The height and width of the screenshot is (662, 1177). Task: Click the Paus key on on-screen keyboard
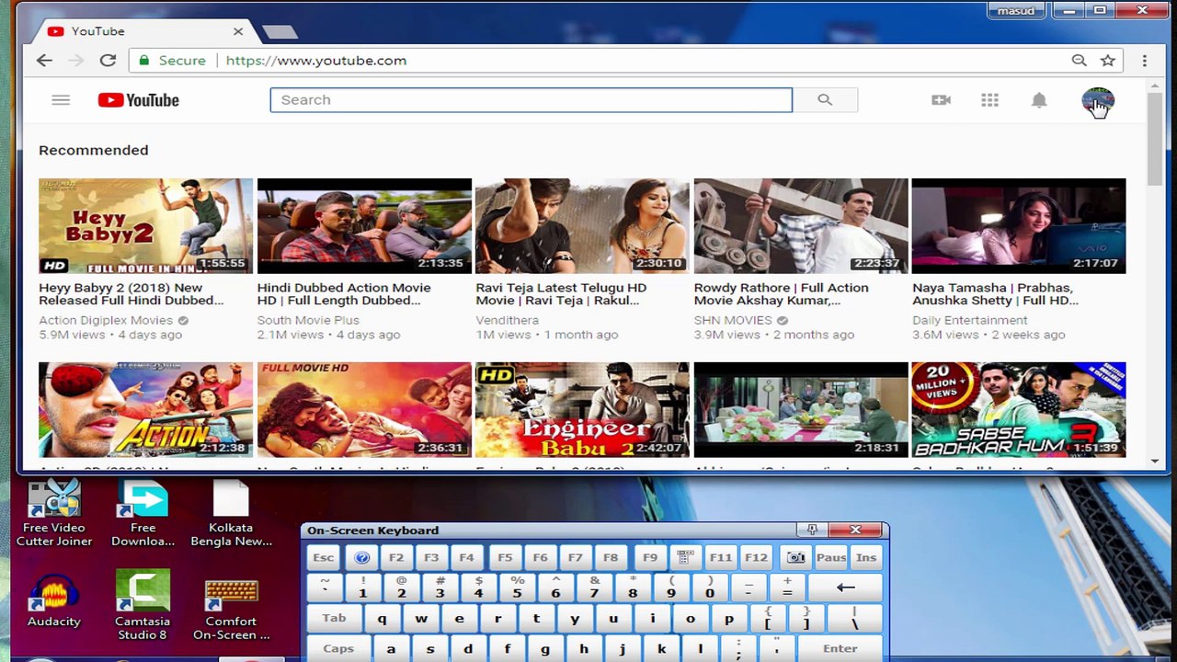tap(830, 558)
